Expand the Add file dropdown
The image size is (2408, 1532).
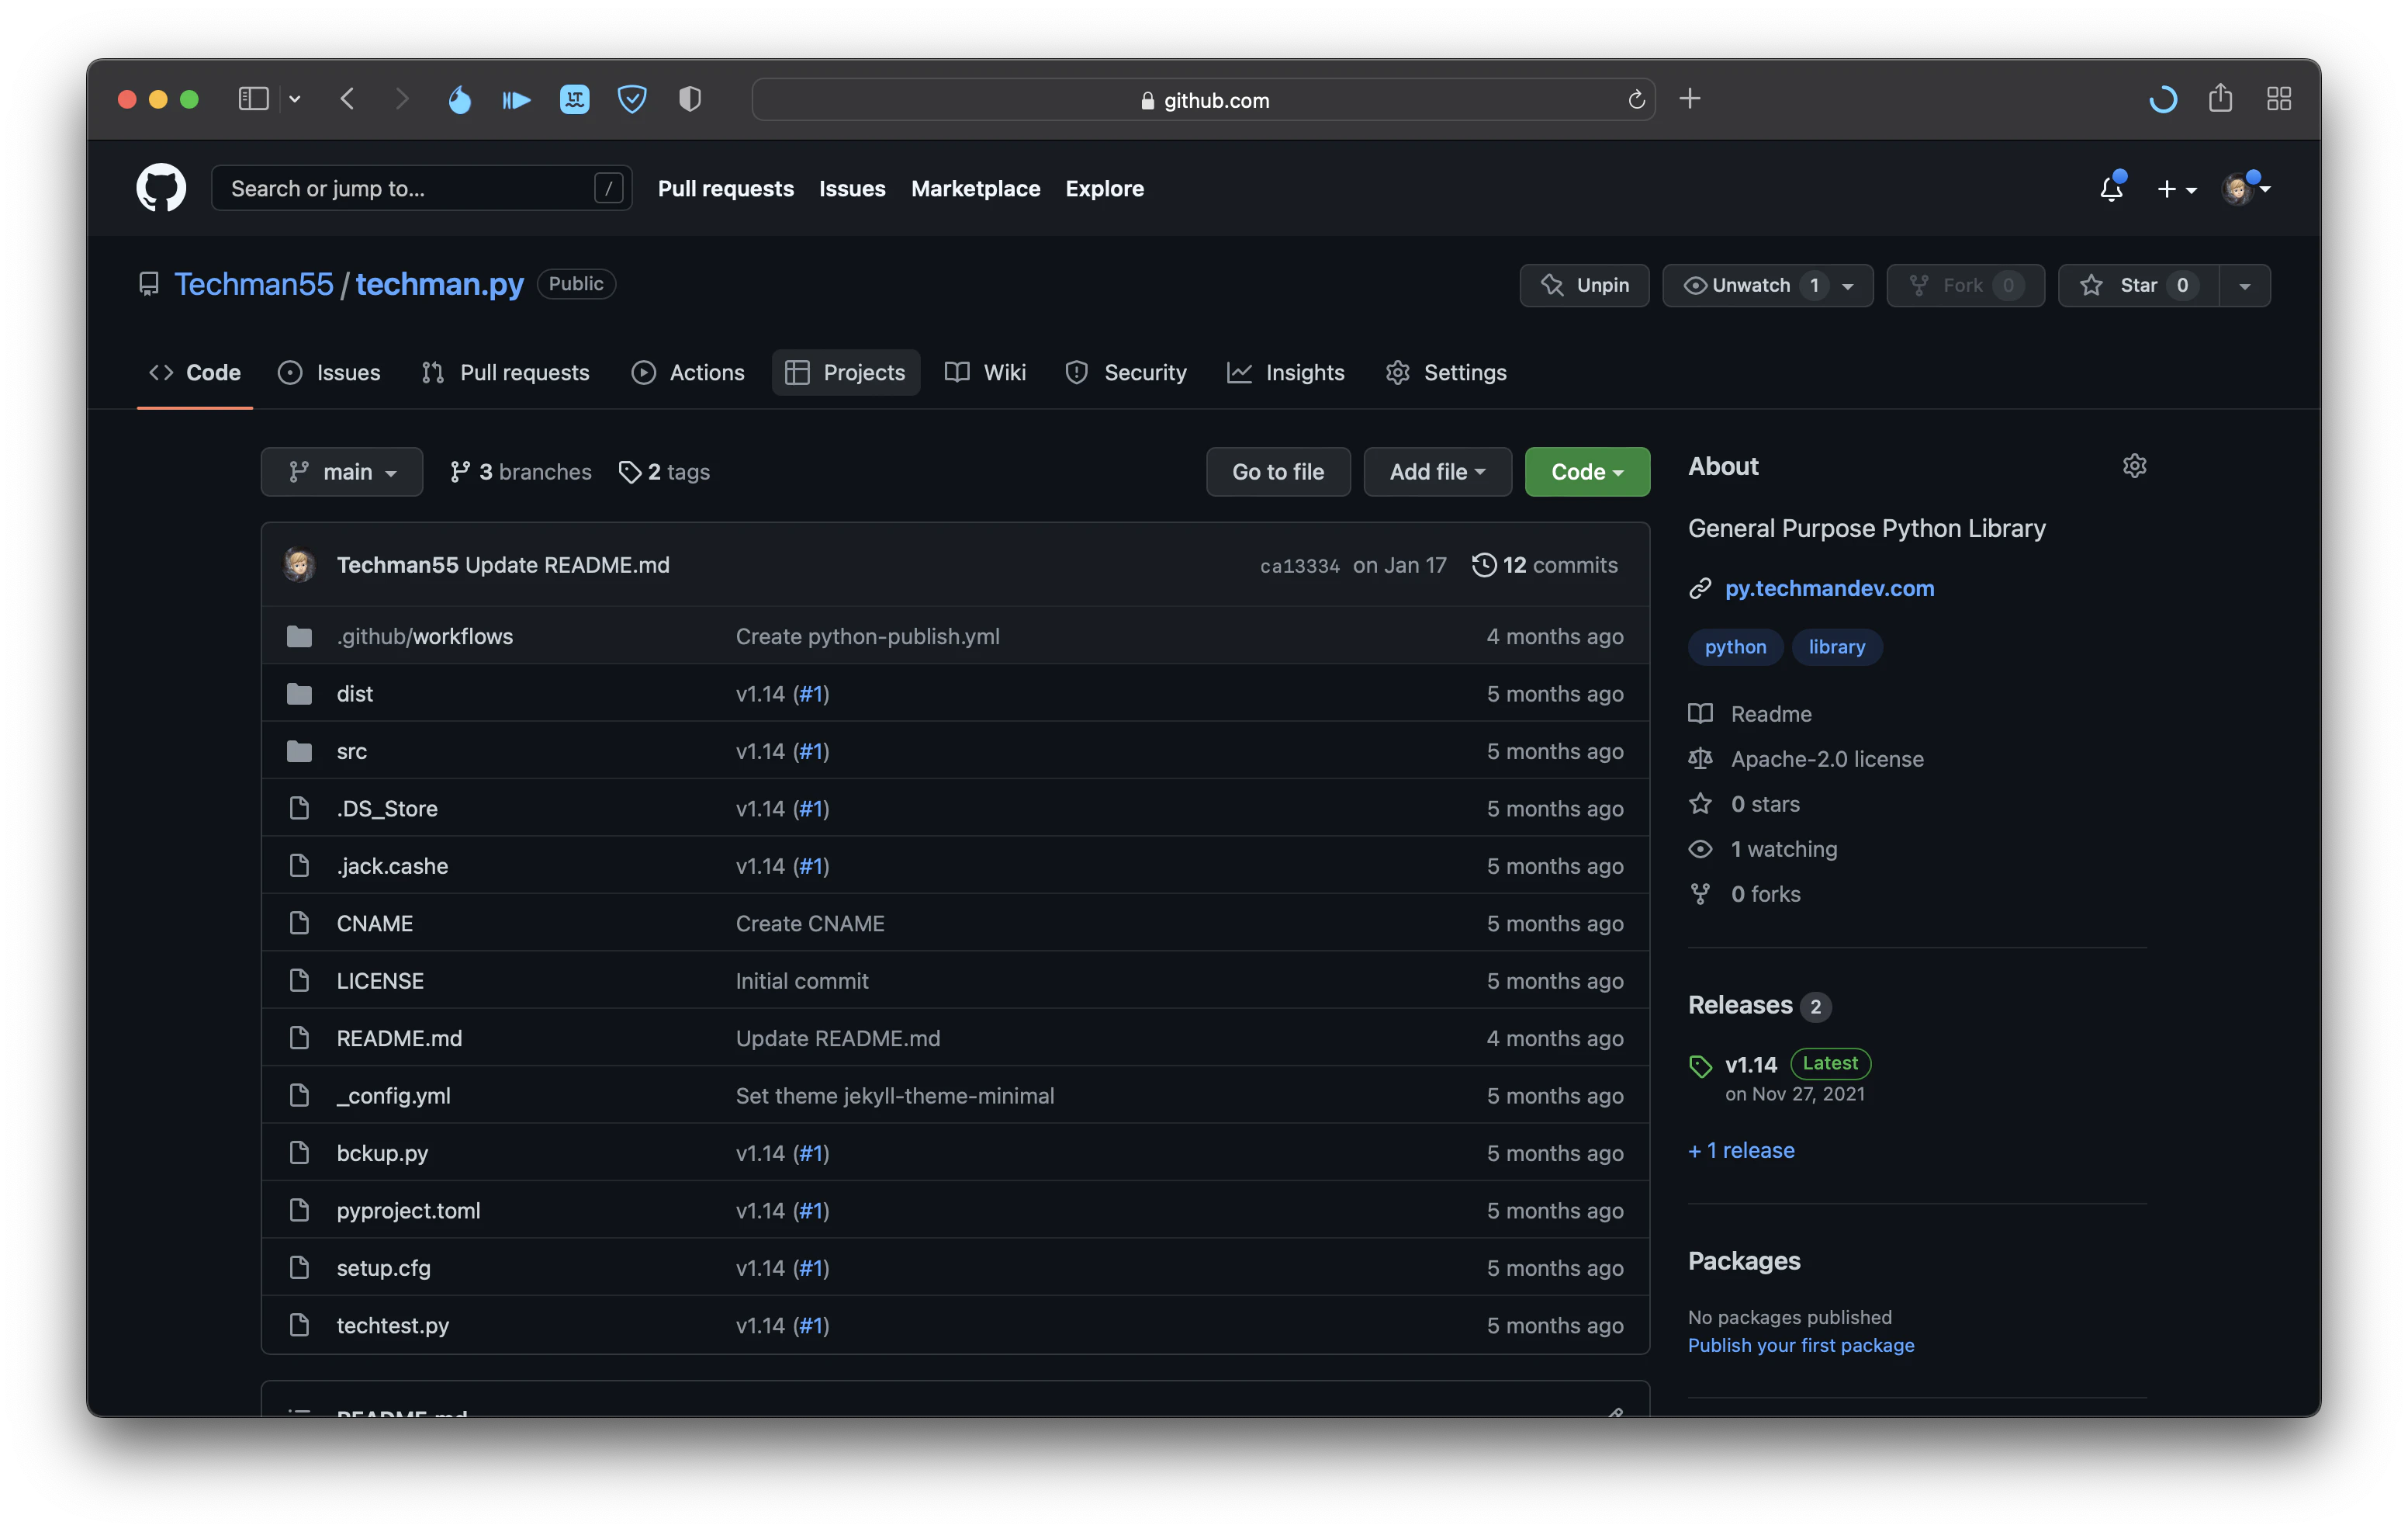coord(1437,471)
